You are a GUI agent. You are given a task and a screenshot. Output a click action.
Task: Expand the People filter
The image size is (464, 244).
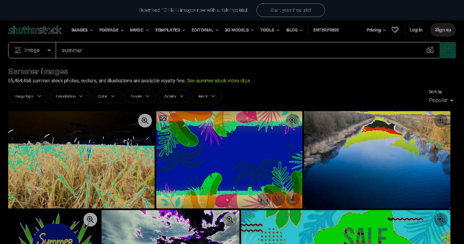(x=140, y=96)
